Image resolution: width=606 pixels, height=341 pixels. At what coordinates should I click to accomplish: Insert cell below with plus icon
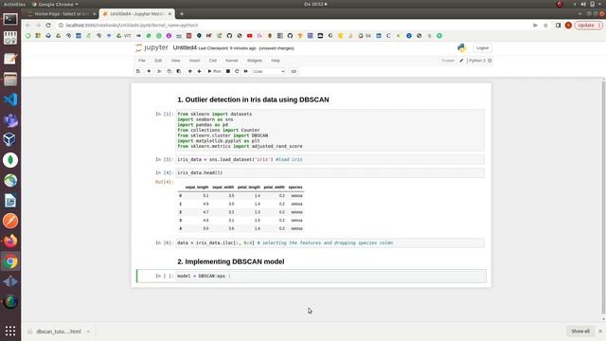coord(149,72)
